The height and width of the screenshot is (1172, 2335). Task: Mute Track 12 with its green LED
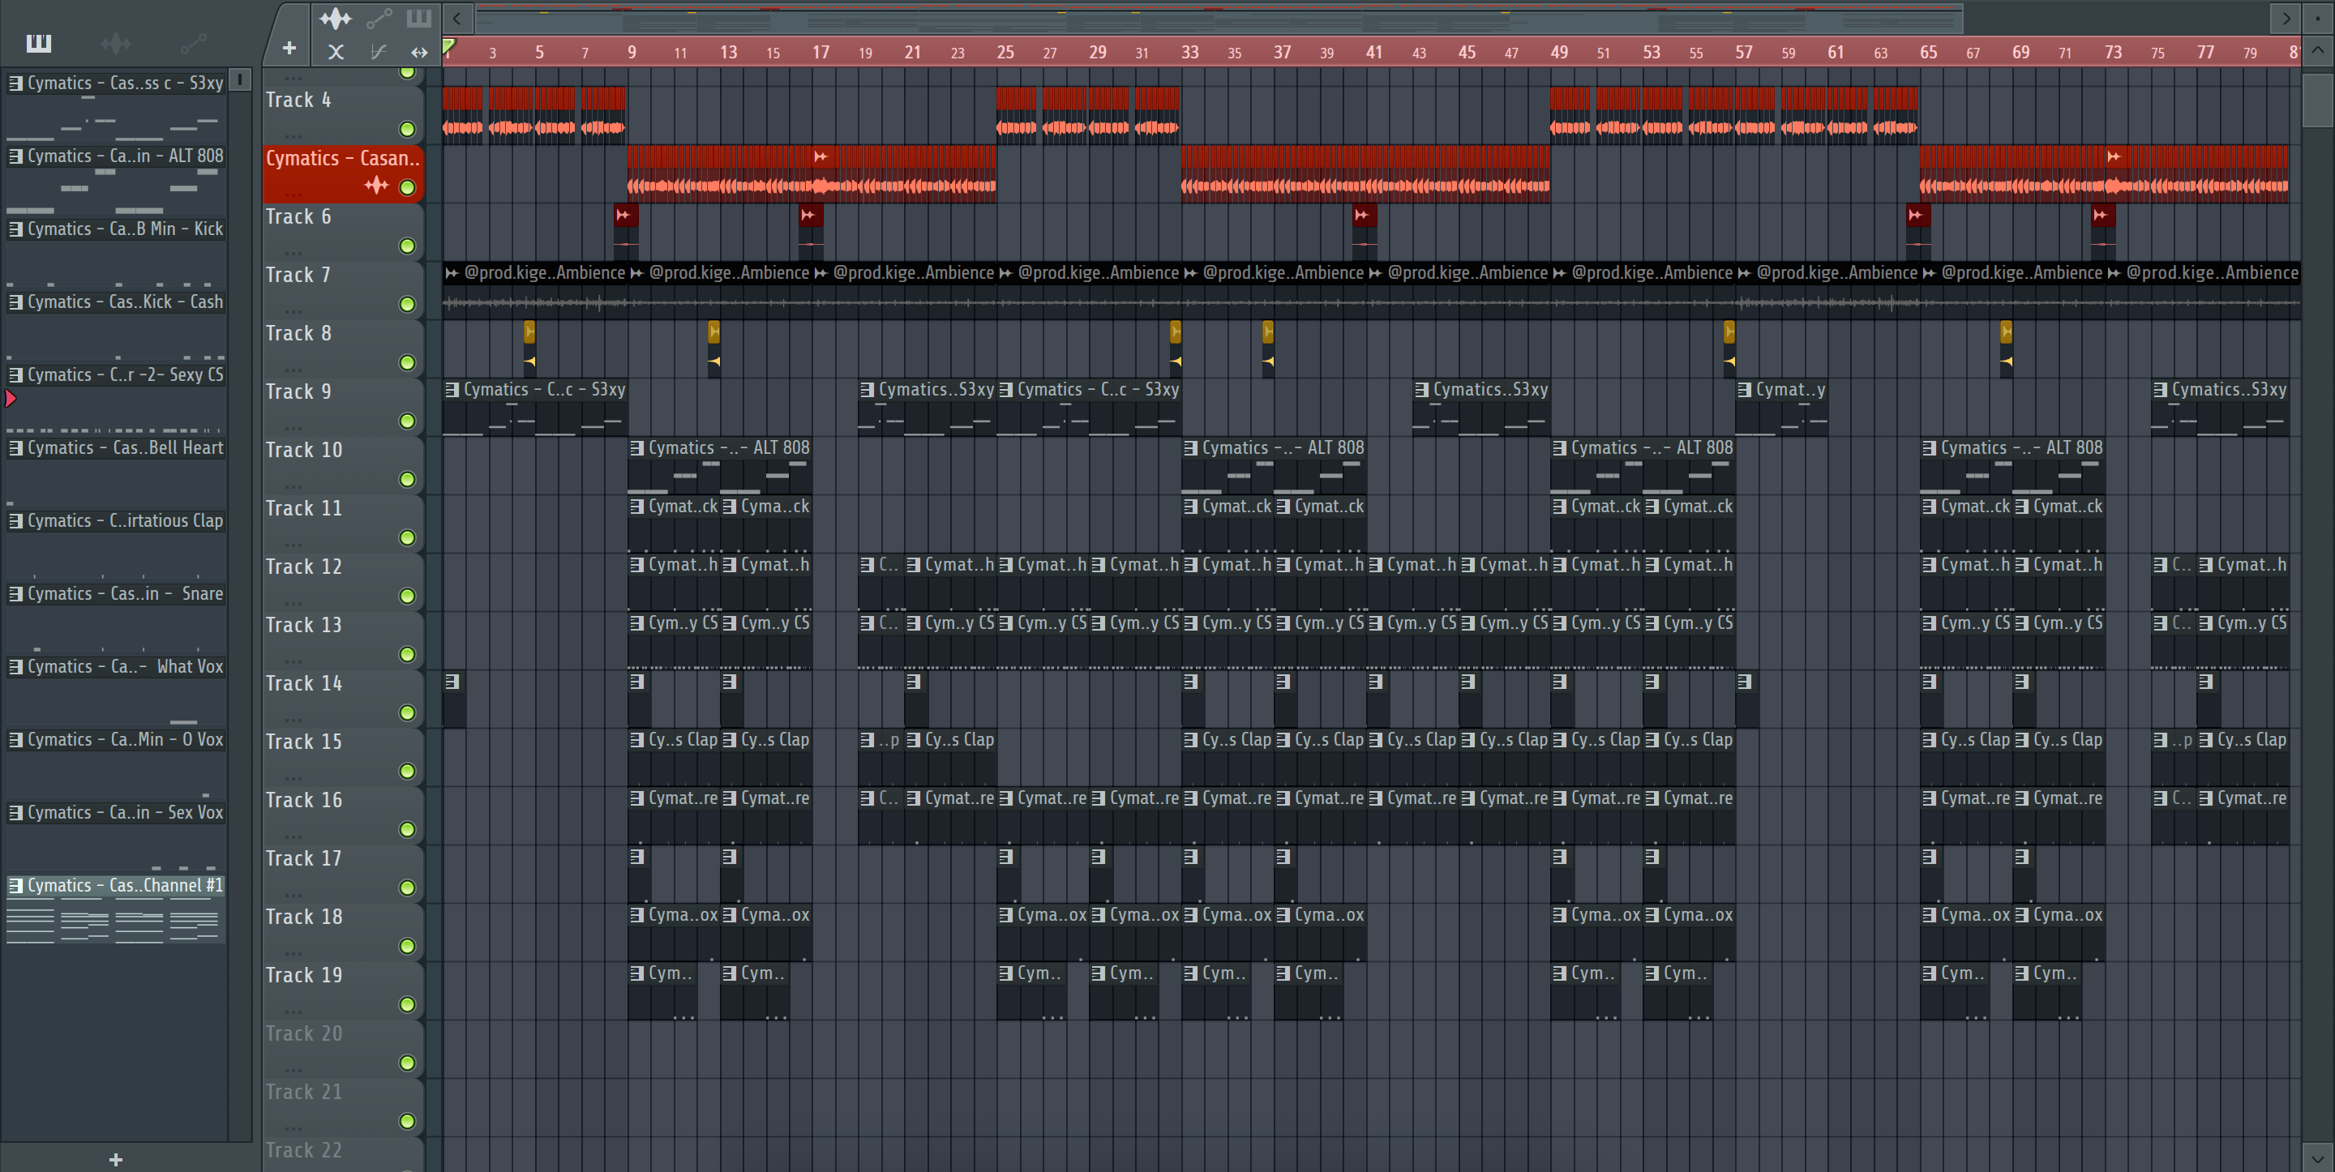pyautogui.click(x=407, y=596)
